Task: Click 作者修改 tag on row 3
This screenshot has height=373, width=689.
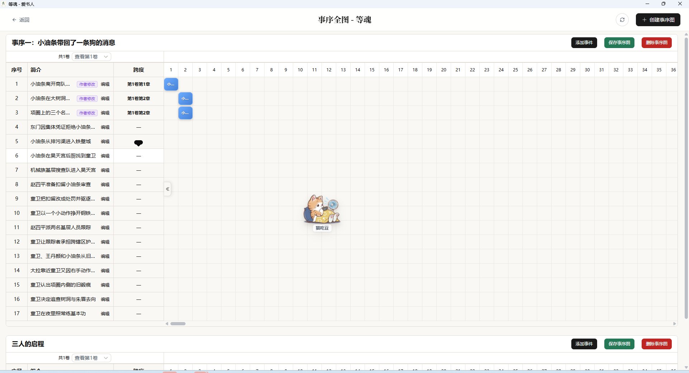Action: pos(87,113)
